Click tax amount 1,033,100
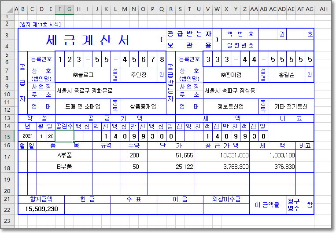 [x=273, y=155]
